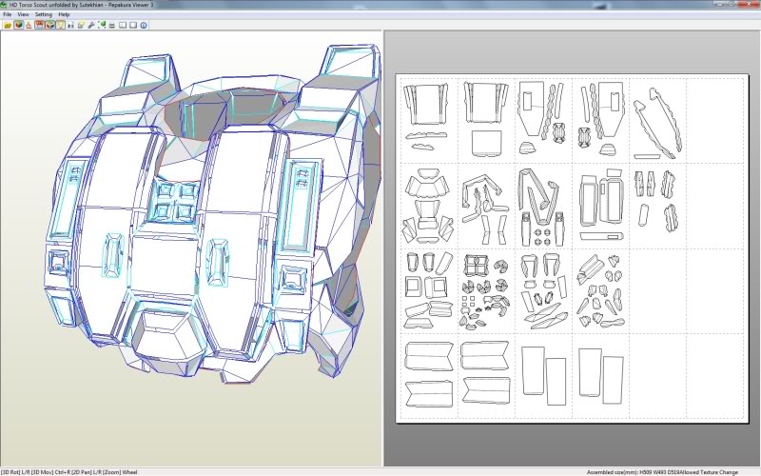Click the 1:1 scale toolbar icon

pos(70,26)
